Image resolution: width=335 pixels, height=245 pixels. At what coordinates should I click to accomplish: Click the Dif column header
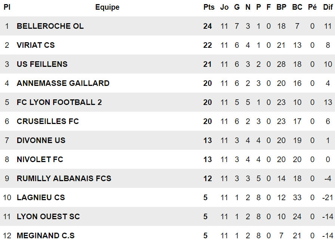[328, 7]
